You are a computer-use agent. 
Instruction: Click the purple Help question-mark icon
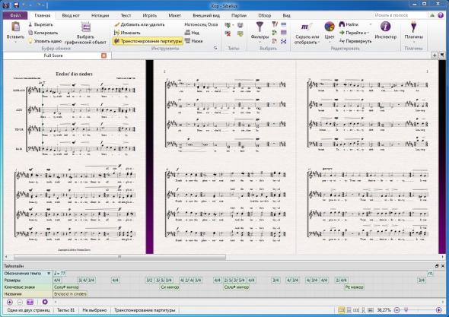click(x=441, y=15)
